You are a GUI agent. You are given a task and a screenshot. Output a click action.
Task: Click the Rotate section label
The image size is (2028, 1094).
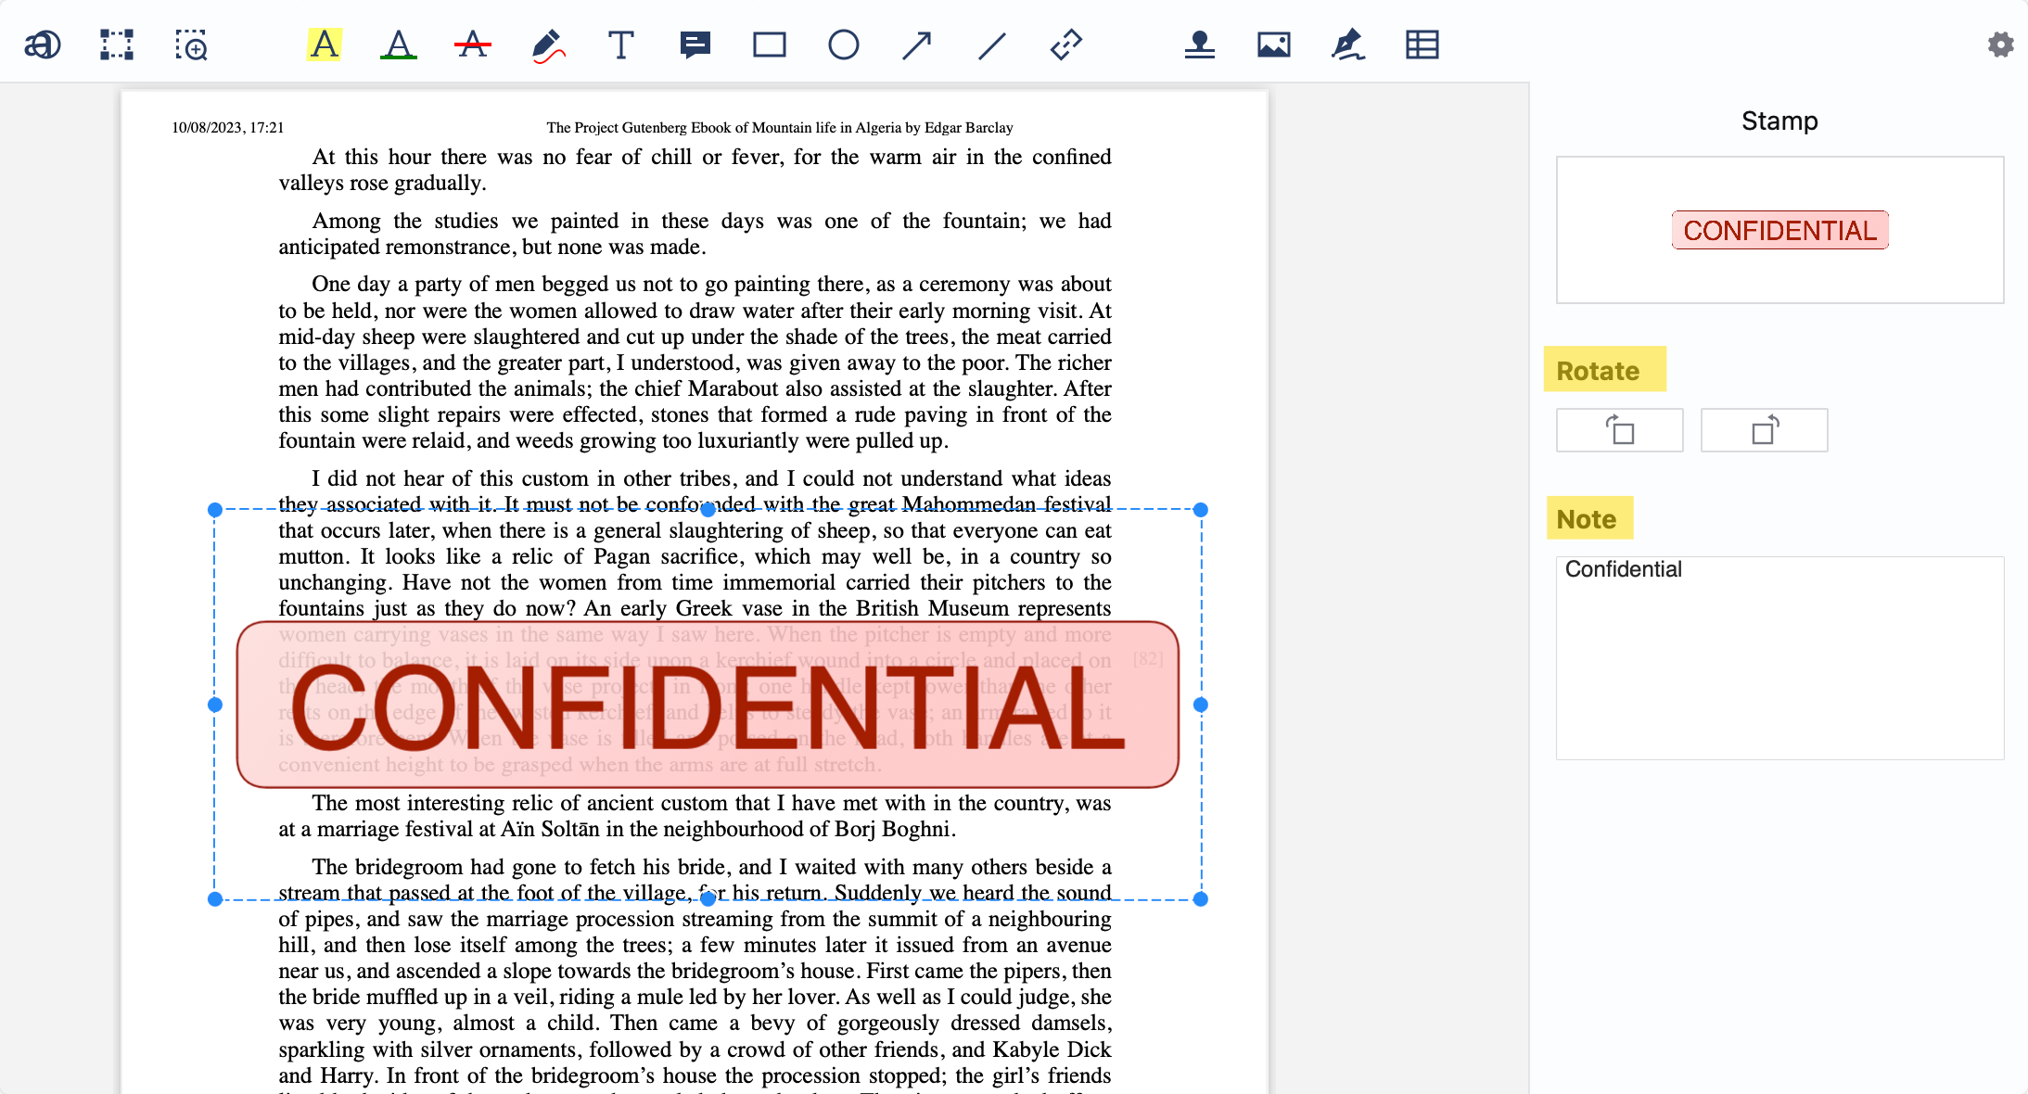coord(1598,371)
